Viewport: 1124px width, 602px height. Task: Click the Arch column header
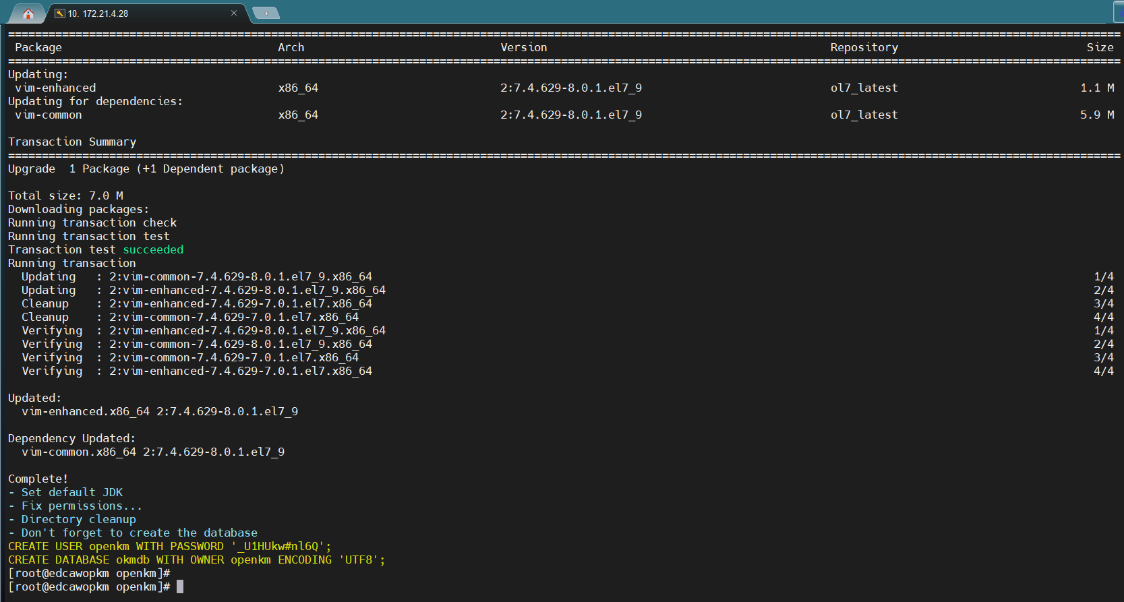point(291,47)
